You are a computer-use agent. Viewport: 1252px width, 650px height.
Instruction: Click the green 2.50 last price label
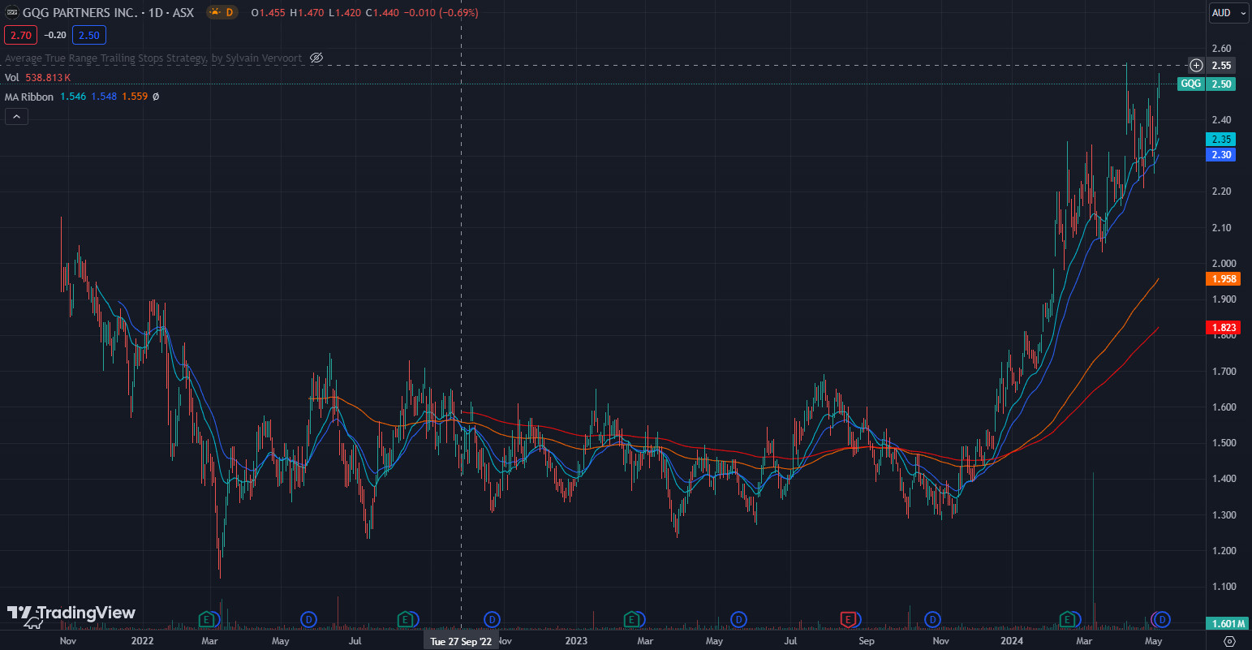tap(1221, 84)
